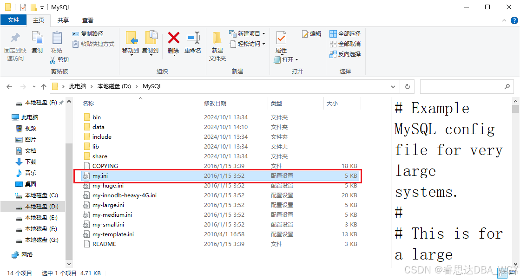520x279 pixels.
Task: Collapse the ribbon with the chevron
Action: coord(504,20)
